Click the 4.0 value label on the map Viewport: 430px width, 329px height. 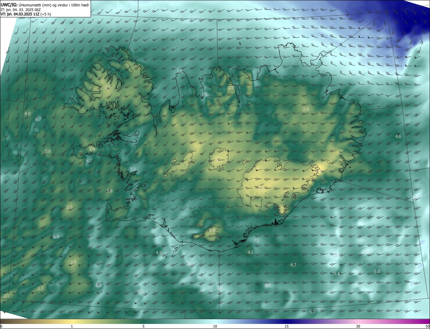pyautogui.click(x=28, y=114)
